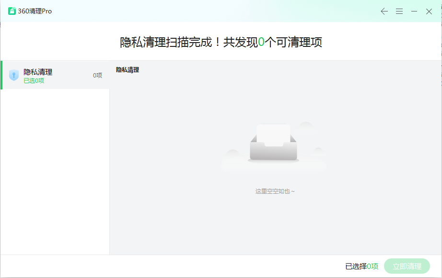This screenshot has height=278, width=442.
Task: Click the 这里空空如也 empty message
Action: click(x=275, y=191)
